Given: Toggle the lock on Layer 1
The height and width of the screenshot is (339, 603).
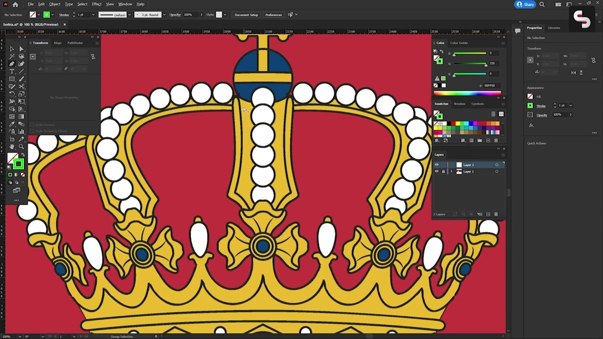Looking at the screenshot, I should pyautogui.click(x=443, y=171).
